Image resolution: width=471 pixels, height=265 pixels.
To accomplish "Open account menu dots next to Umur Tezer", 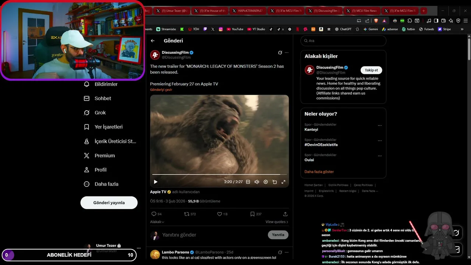I will pos(138,248).
